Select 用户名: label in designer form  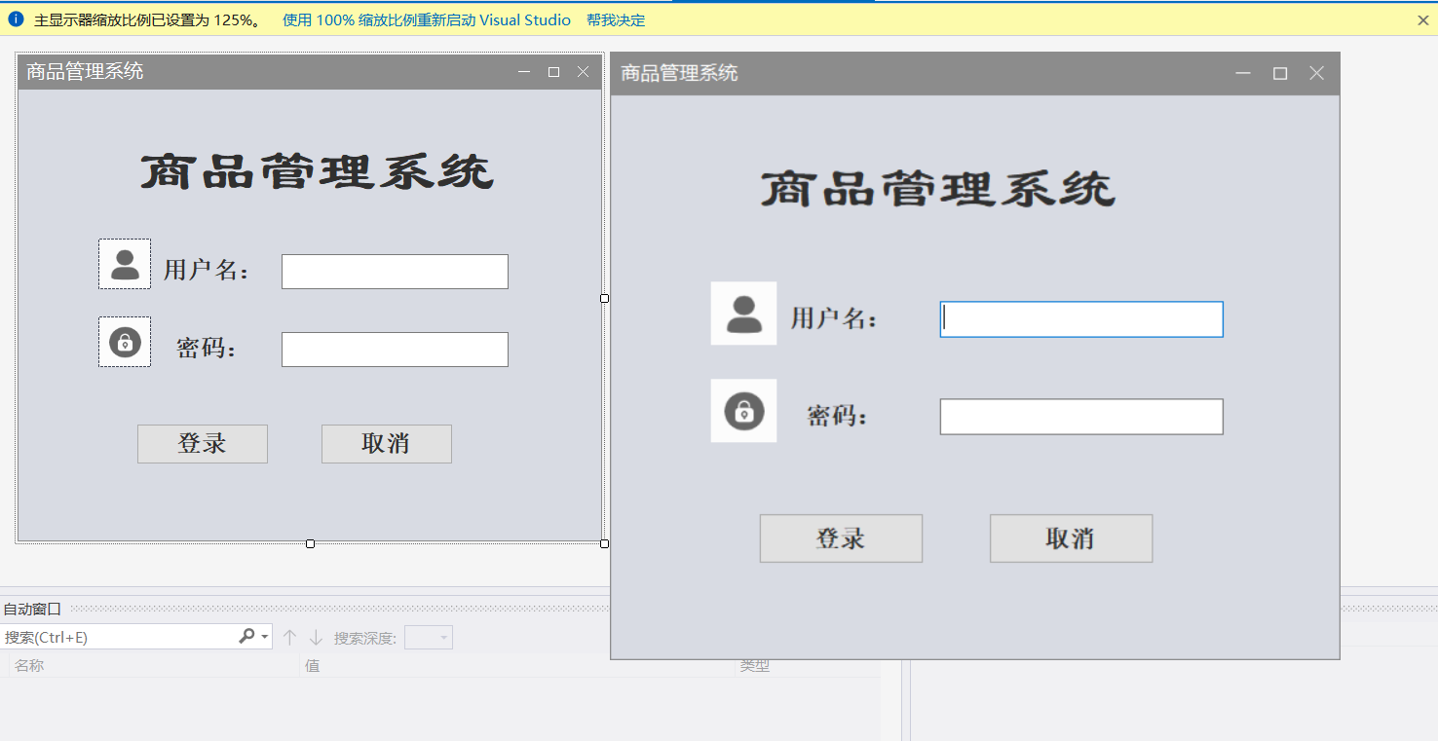point(207,270)
